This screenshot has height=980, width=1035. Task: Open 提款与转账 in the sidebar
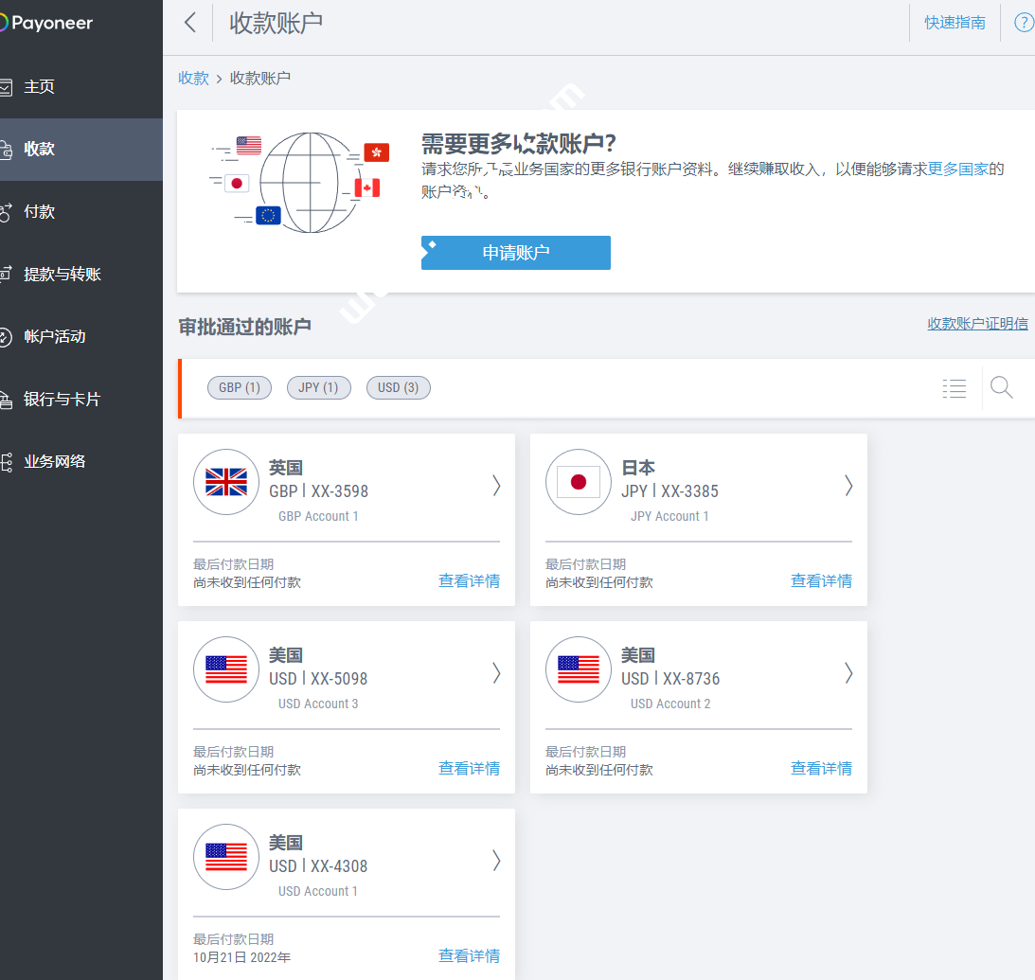pos(62,275)
